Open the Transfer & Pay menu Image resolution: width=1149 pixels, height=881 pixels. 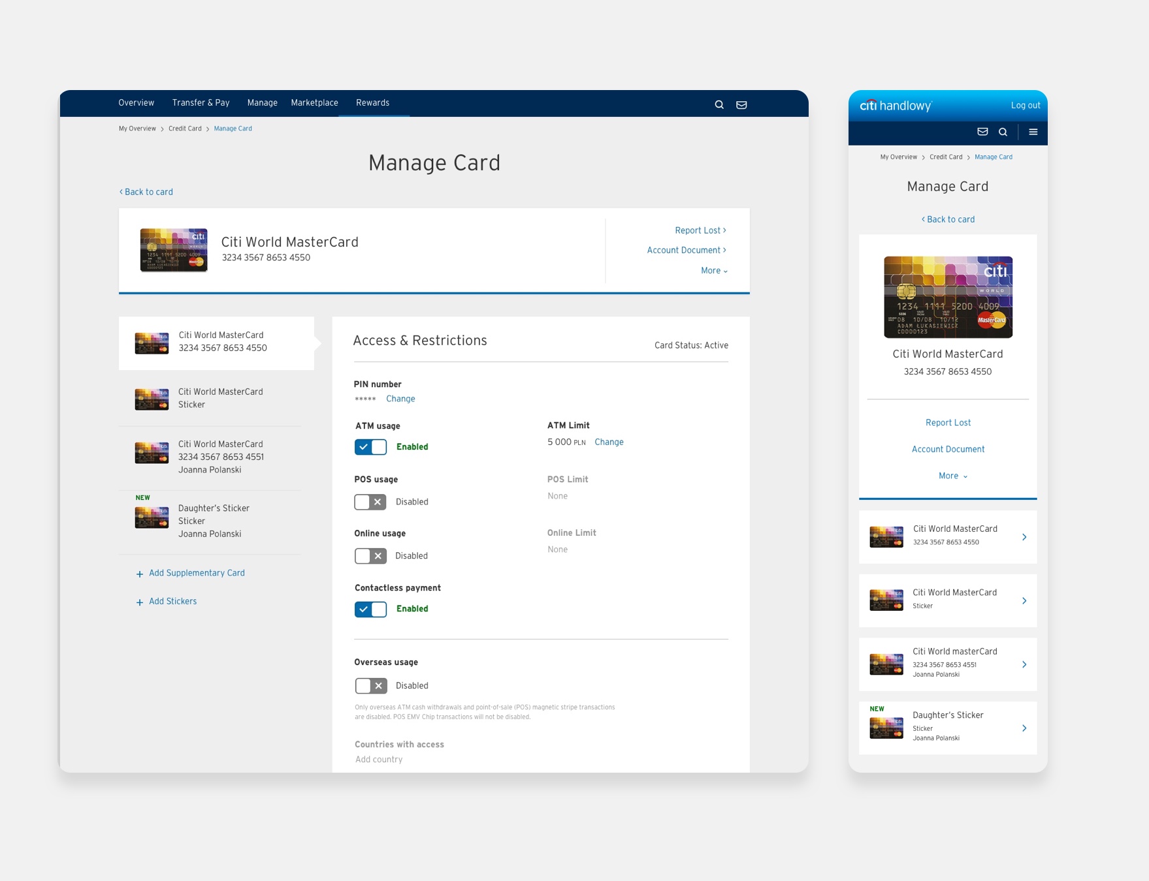point(201,102)
